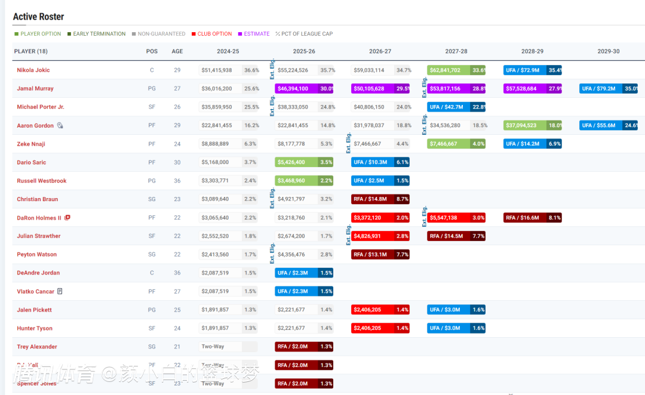Click the 2029-30 season column header
This screenshot has width=645, height=395.
click(x=608, y=51)
